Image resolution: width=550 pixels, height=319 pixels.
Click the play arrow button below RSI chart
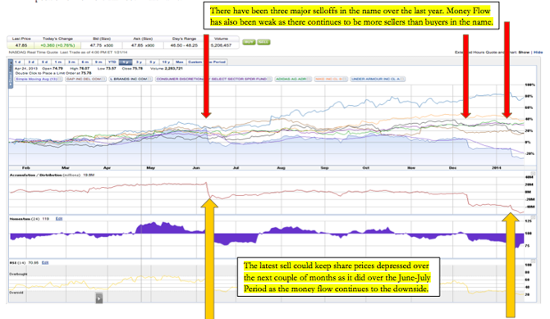pyautogui.click(x=99, y=298)
